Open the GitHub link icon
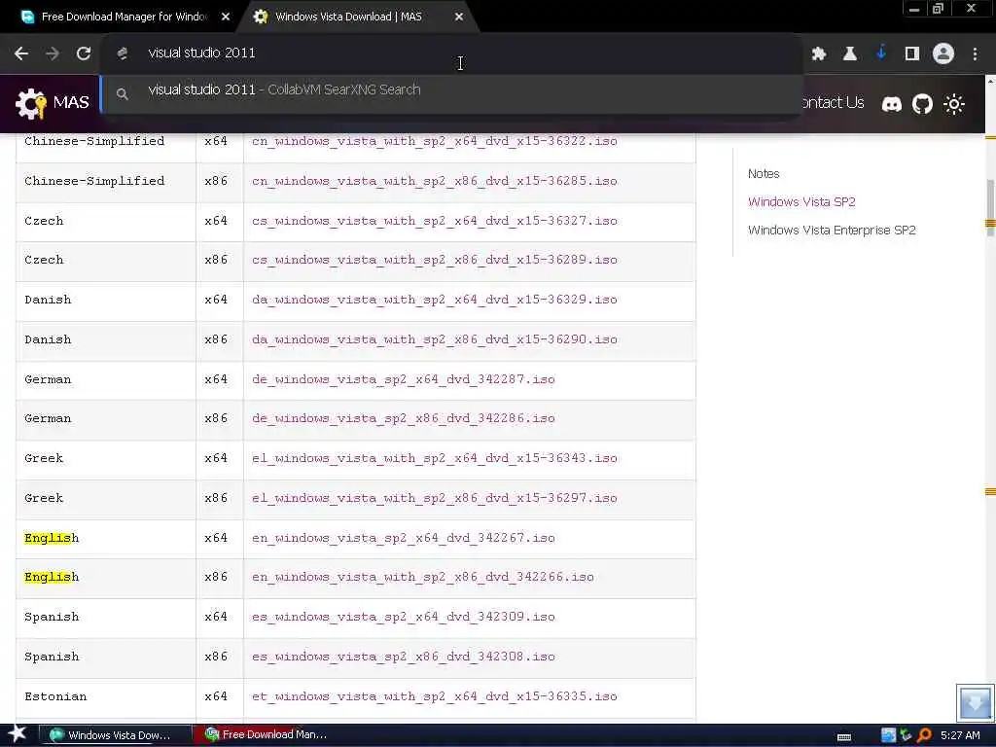This screenshot has width=996, height=747. pos(922,103)
